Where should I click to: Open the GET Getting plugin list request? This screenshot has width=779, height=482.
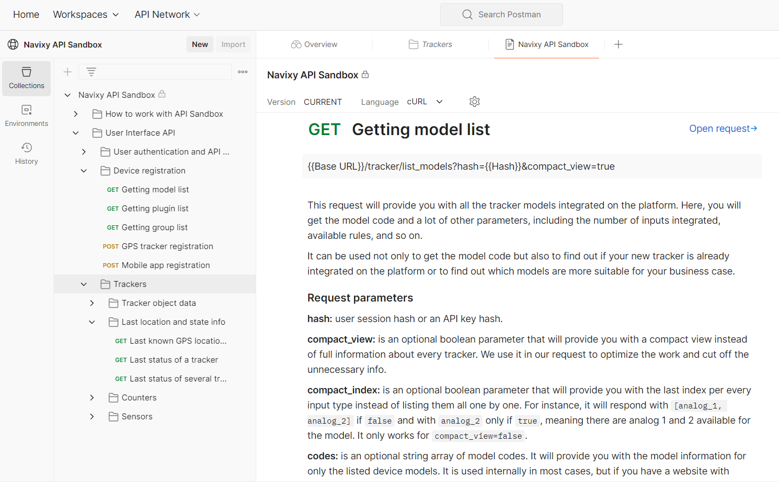point(155,209)
